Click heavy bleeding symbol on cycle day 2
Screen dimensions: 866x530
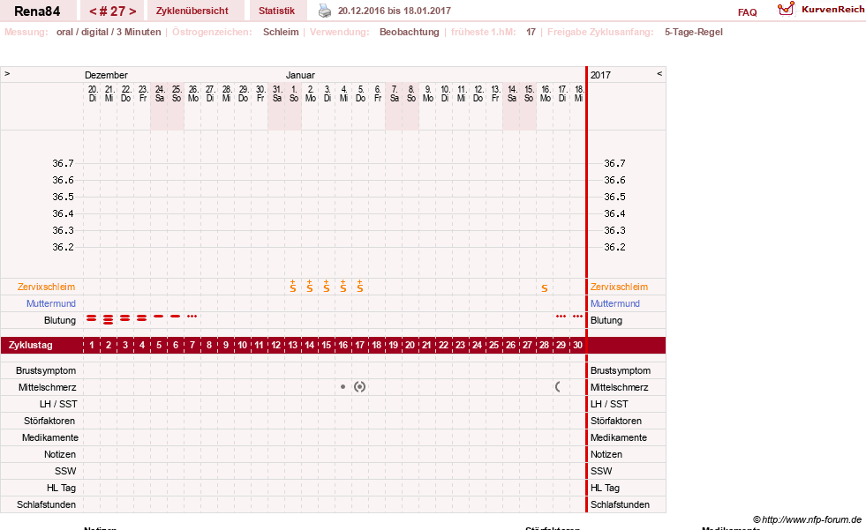[109, 319]
